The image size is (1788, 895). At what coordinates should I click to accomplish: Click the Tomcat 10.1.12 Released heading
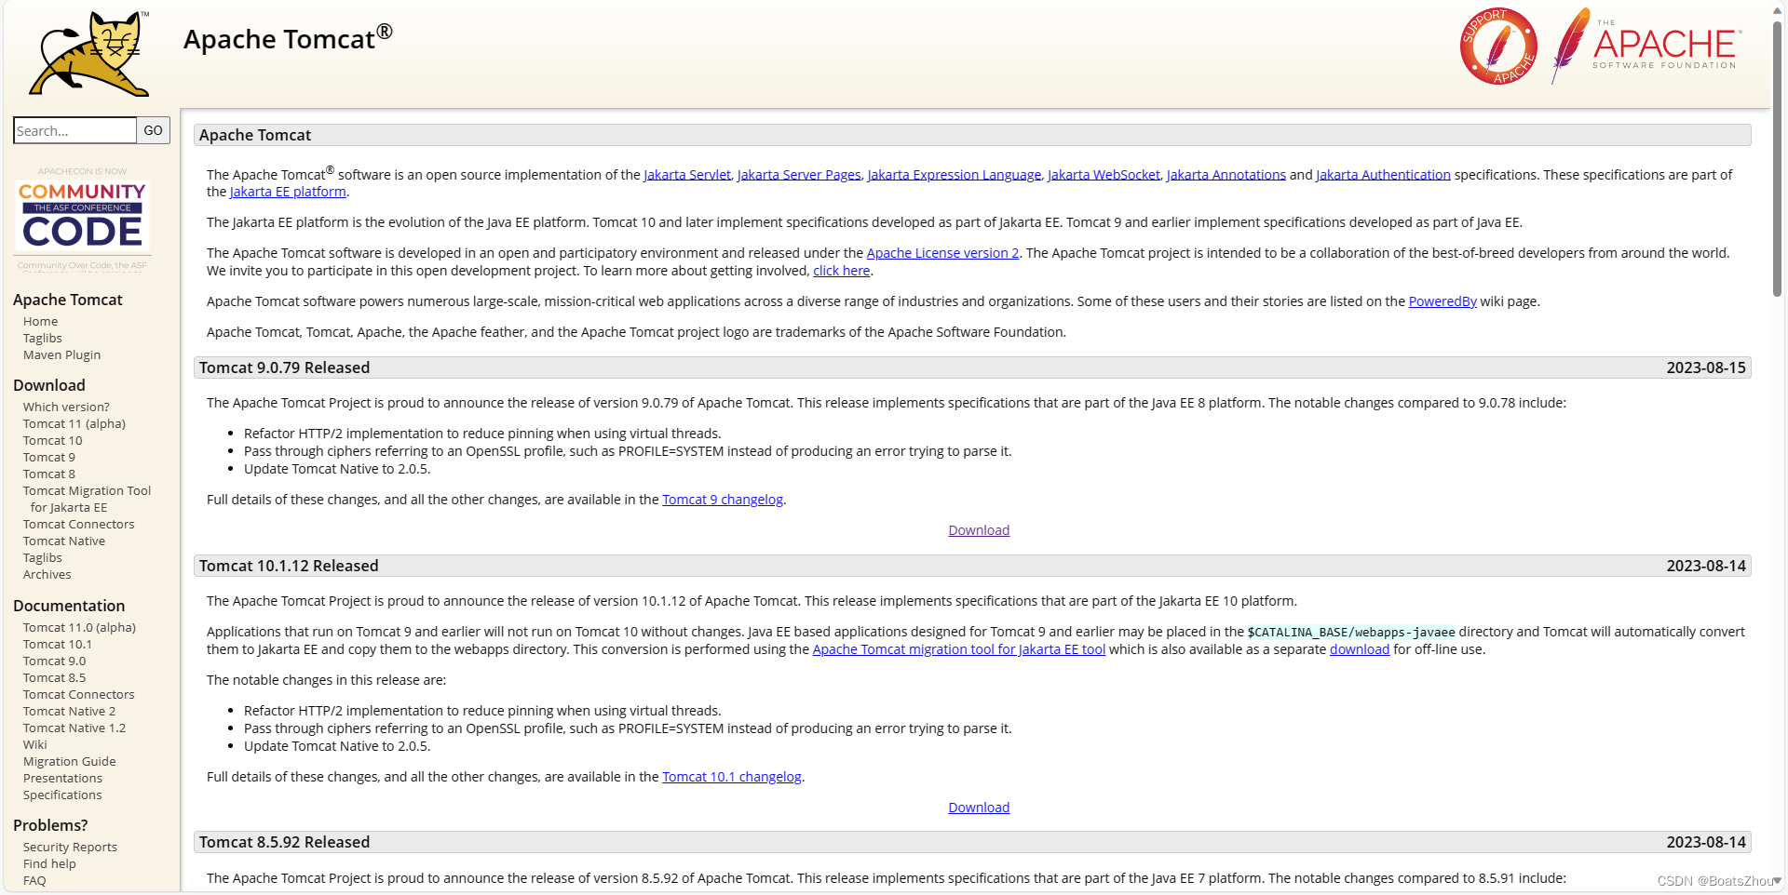coord(289,566)
